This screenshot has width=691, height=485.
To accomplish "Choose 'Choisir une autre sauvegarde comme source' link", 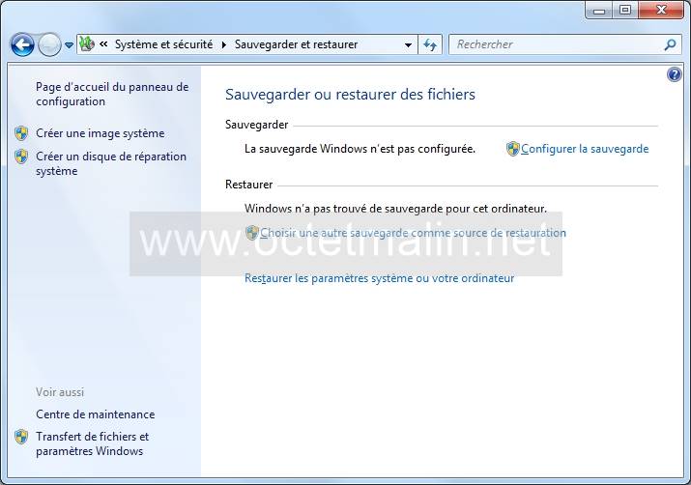I will pos(413,233).
